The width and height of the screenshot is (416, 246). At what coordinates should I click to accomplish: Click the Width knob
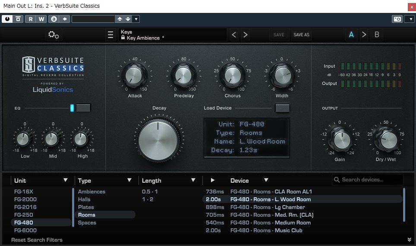point(282,75)
